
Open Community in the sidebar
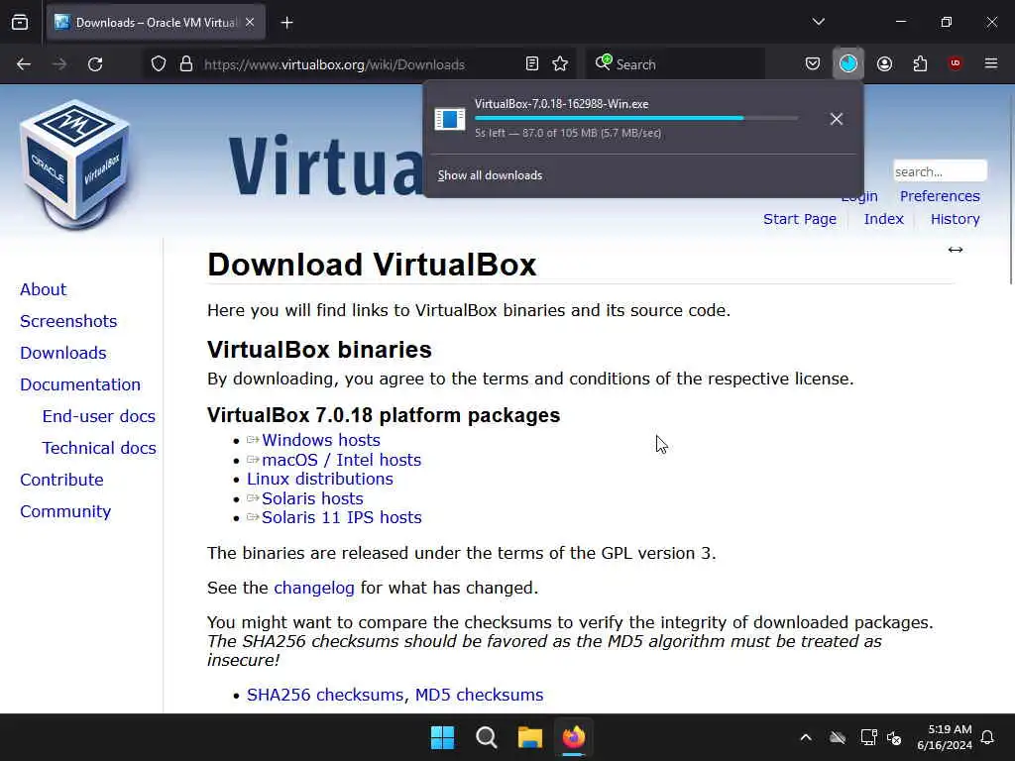[x=65, y=511]
